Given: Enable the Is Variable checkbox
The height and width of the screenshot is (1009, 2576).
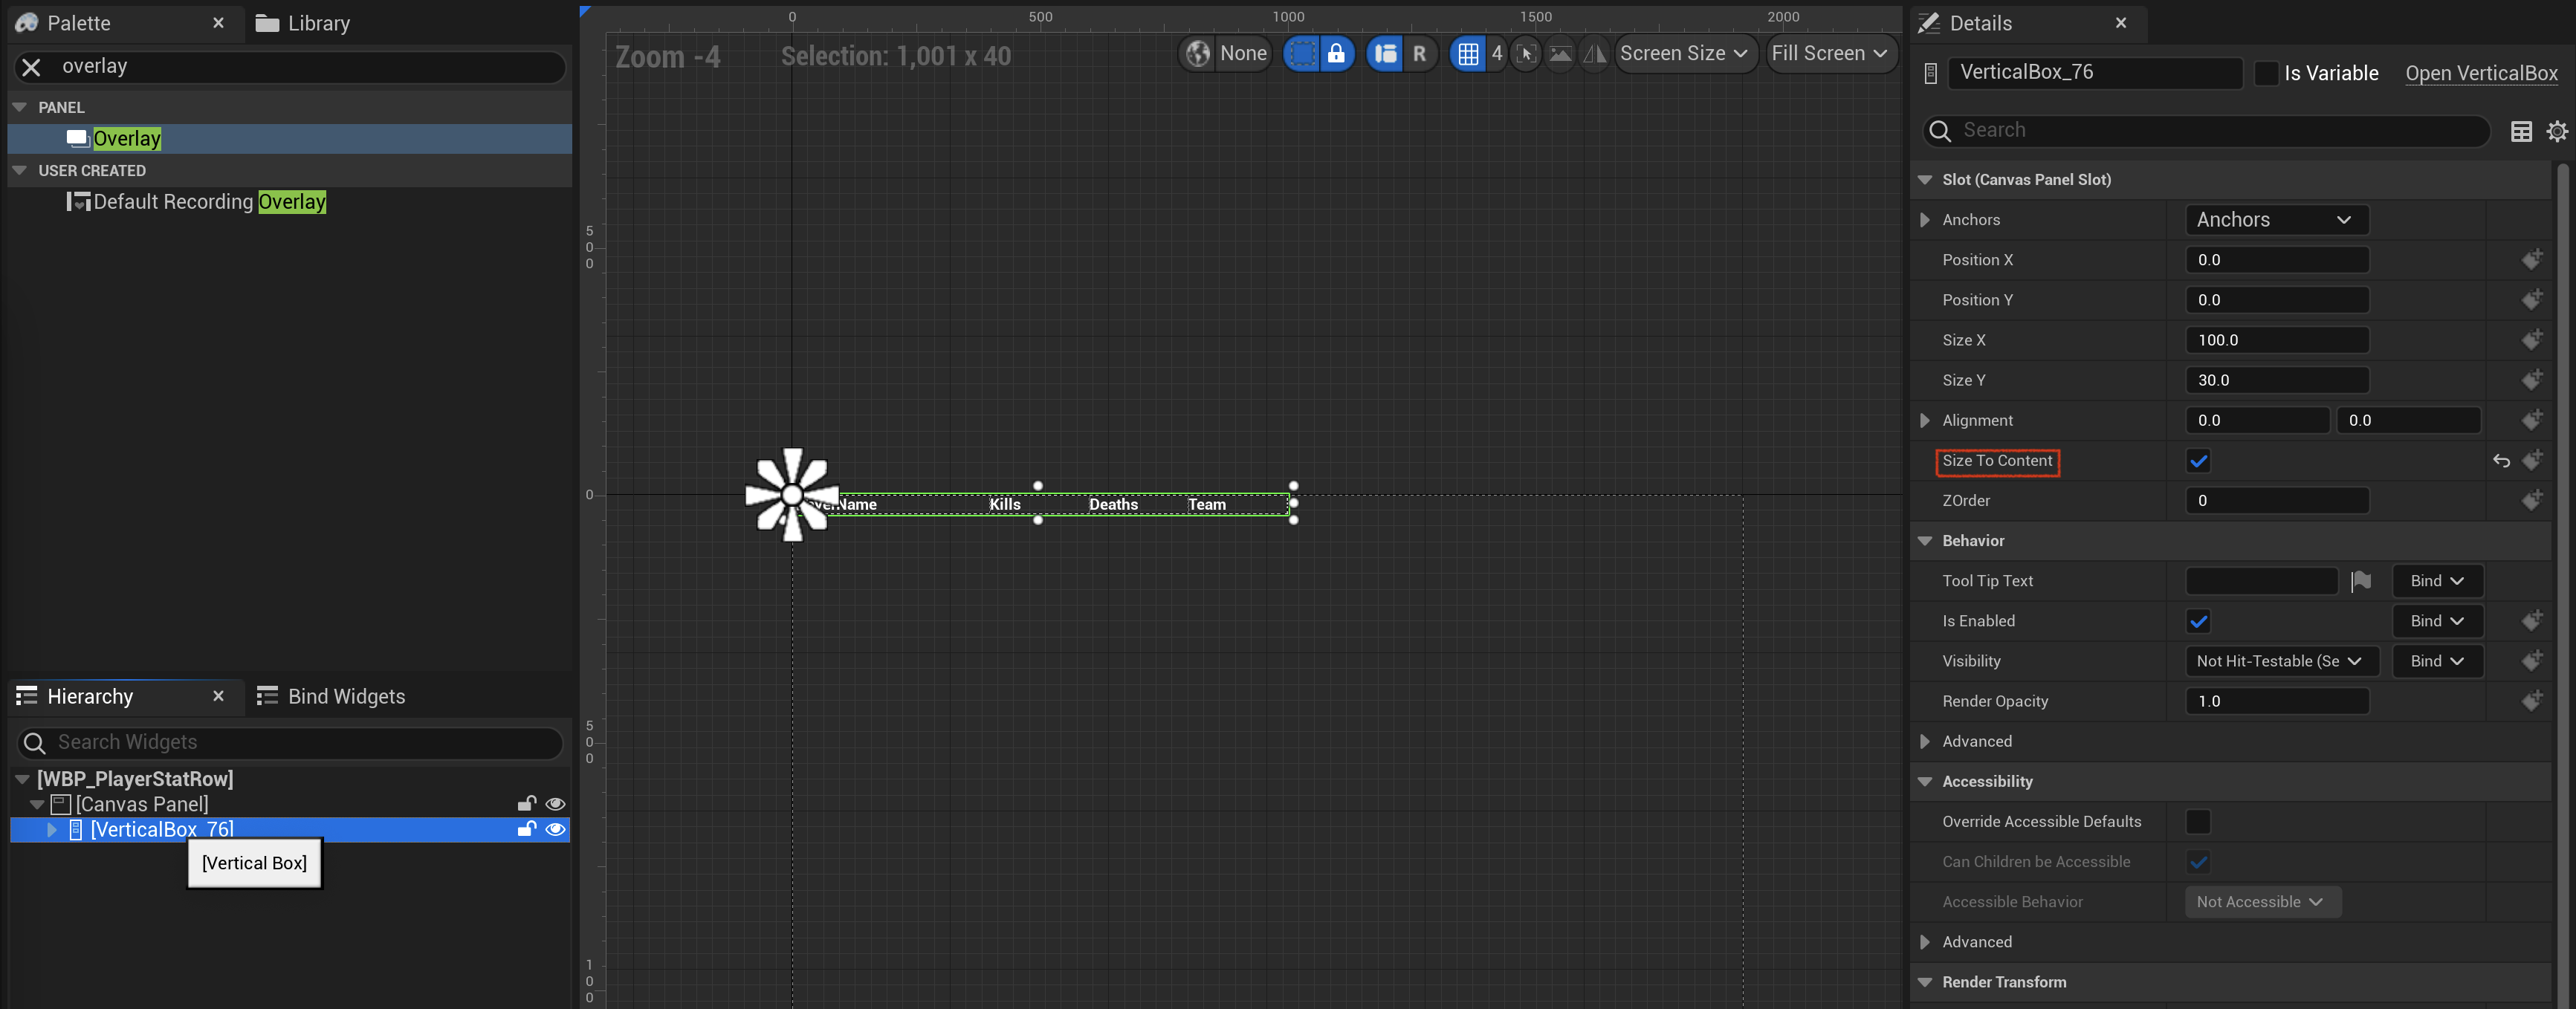Looking at the screenshot, I should [2266, 73].
